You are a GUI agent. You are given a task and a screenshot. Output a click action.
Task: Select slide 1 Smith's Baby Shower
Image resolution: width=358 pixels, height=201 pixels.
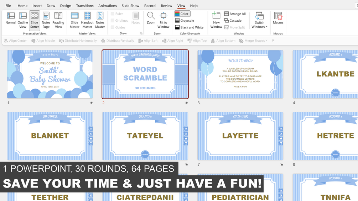50,74
